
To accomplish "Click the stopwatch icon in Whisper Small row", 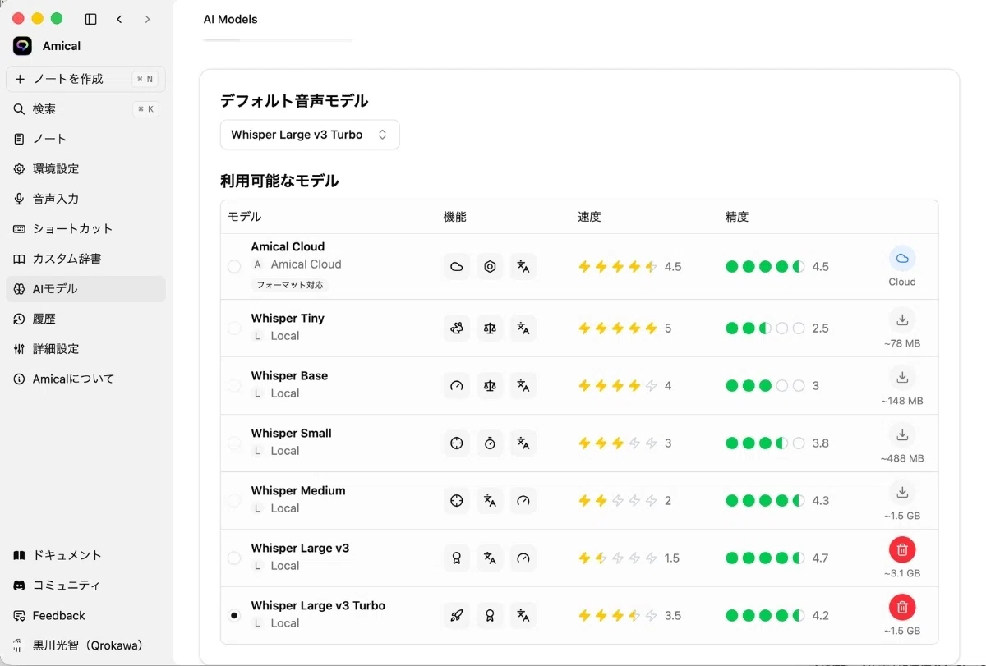I will point(490,443).
